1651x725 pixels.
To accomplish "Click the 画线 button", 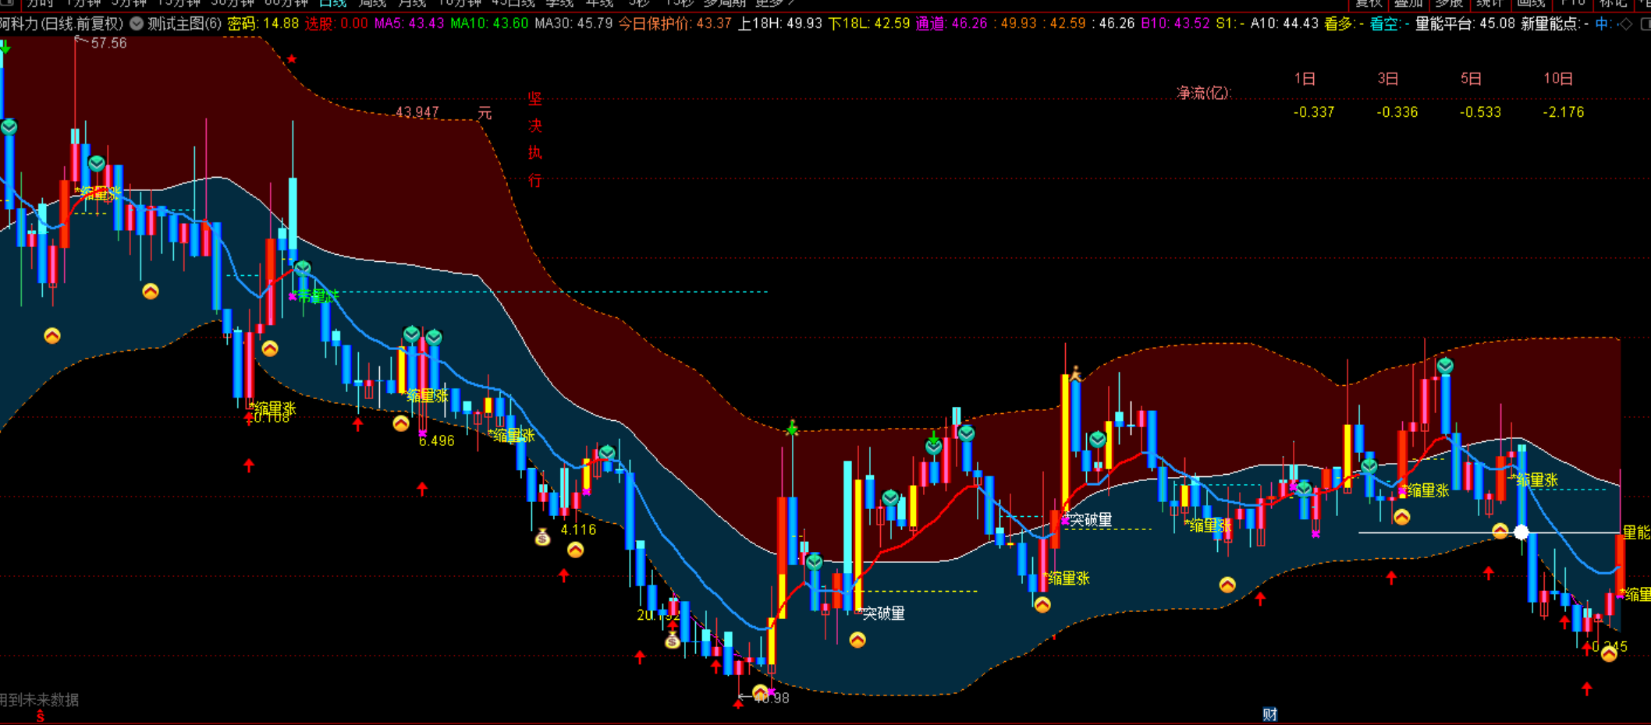I will coord(1530,4).
